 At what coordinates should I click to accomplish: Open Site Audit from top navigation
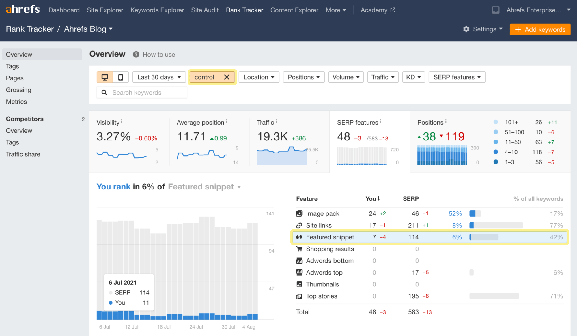pyautogui.click(x=205, y=10)
